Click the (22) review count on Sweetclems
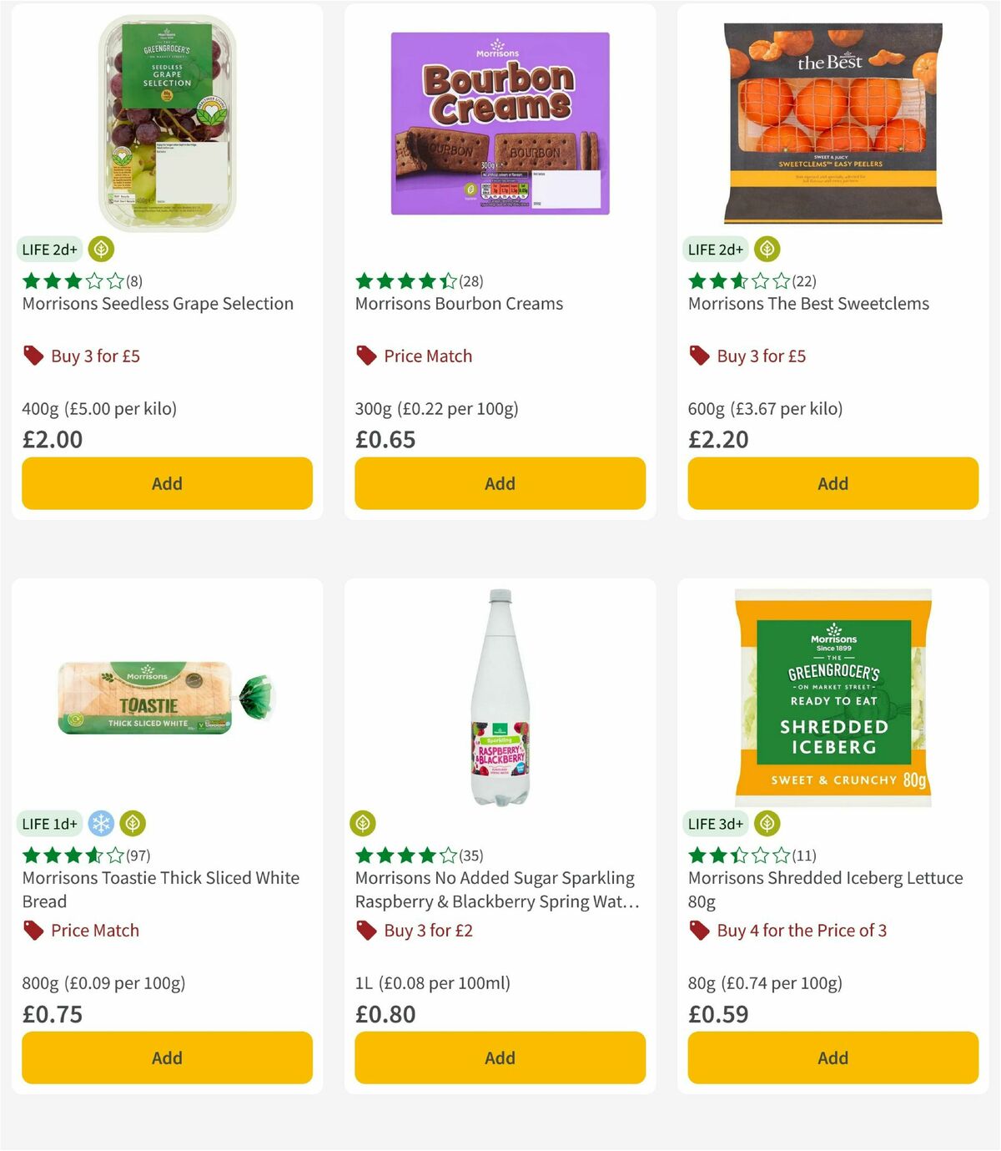This screenshot has width=1001, height=1151. click(804, 281)
